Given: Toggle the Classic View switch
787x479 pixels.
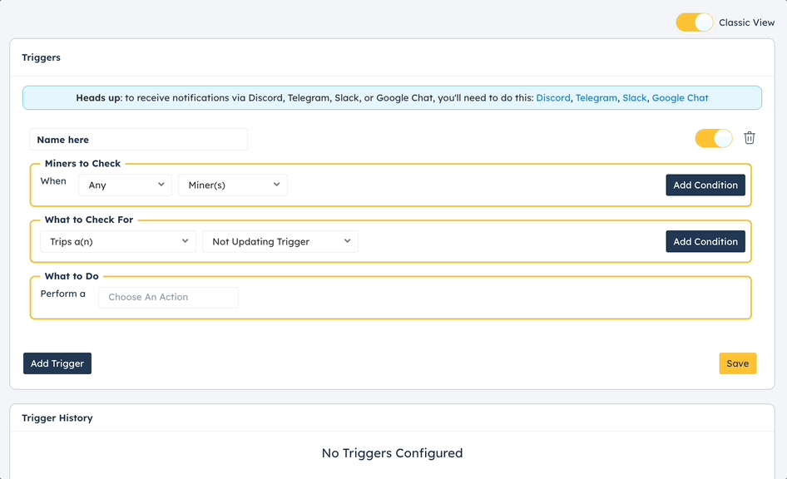Looking at the screenshot, I should (694, 22).
